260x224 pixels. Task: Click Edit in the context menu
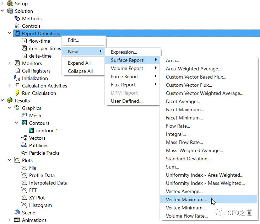point(74,41)
